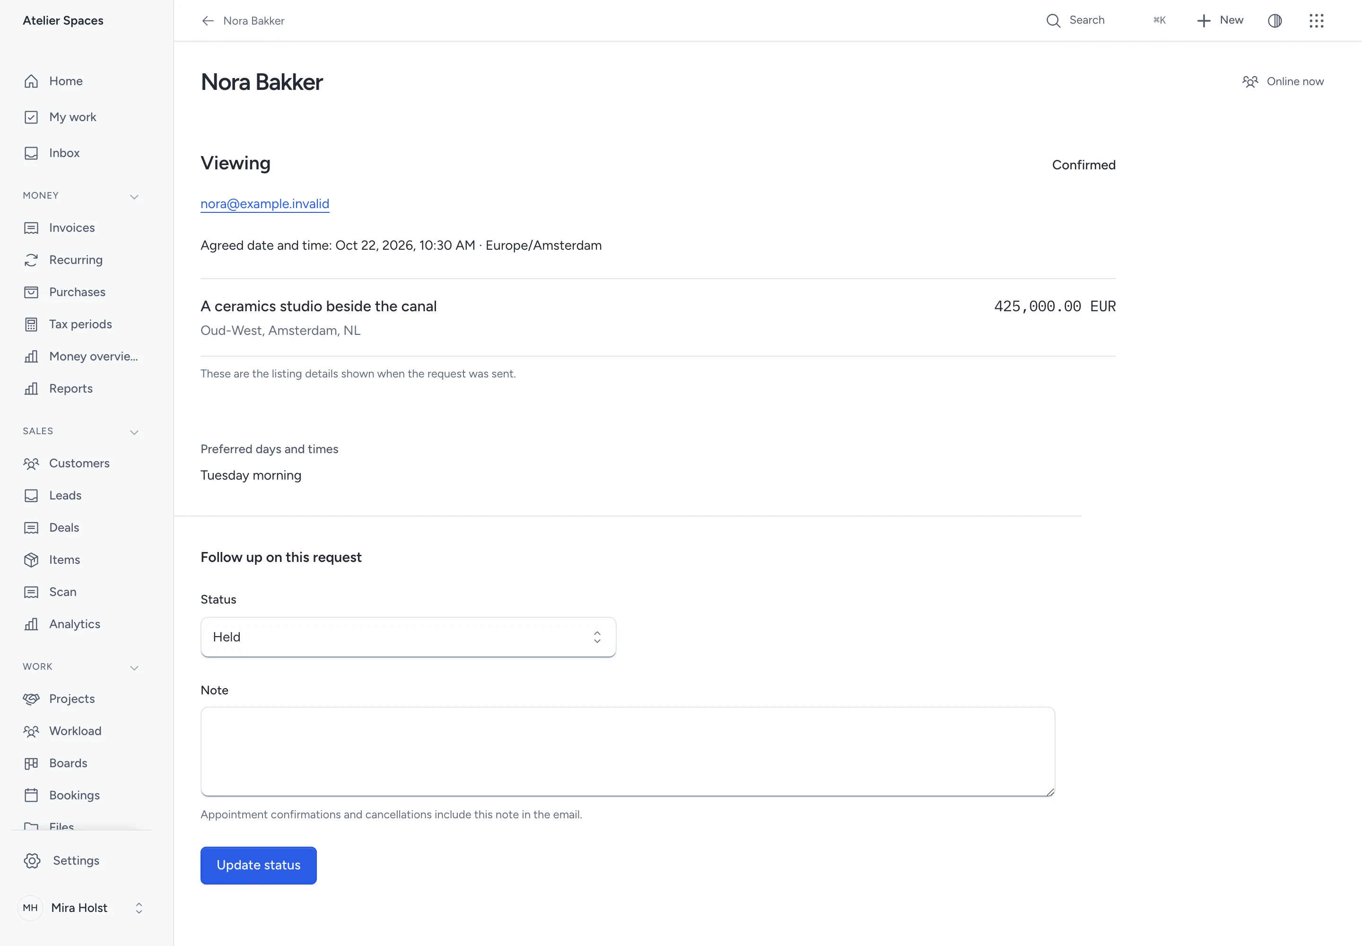Go back using the arrow icon
The width and height of the screenshot is (1362, 946).
click(208, 21)
